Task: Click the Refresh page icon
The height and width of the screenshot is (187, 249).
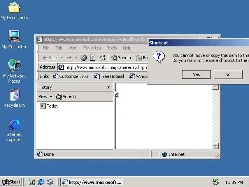Action: click(x=93, y=58)
